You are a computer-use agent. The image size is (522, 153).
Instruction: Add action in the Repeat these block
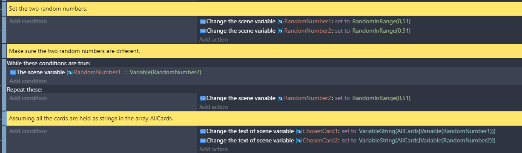tap(213, 107)
